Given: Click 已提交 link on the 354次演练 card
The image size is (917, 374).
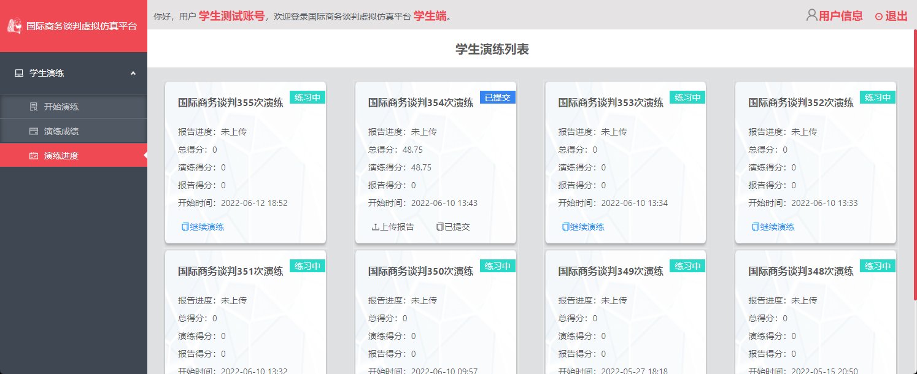Looking at the screenshot, I should coord(457,227).
